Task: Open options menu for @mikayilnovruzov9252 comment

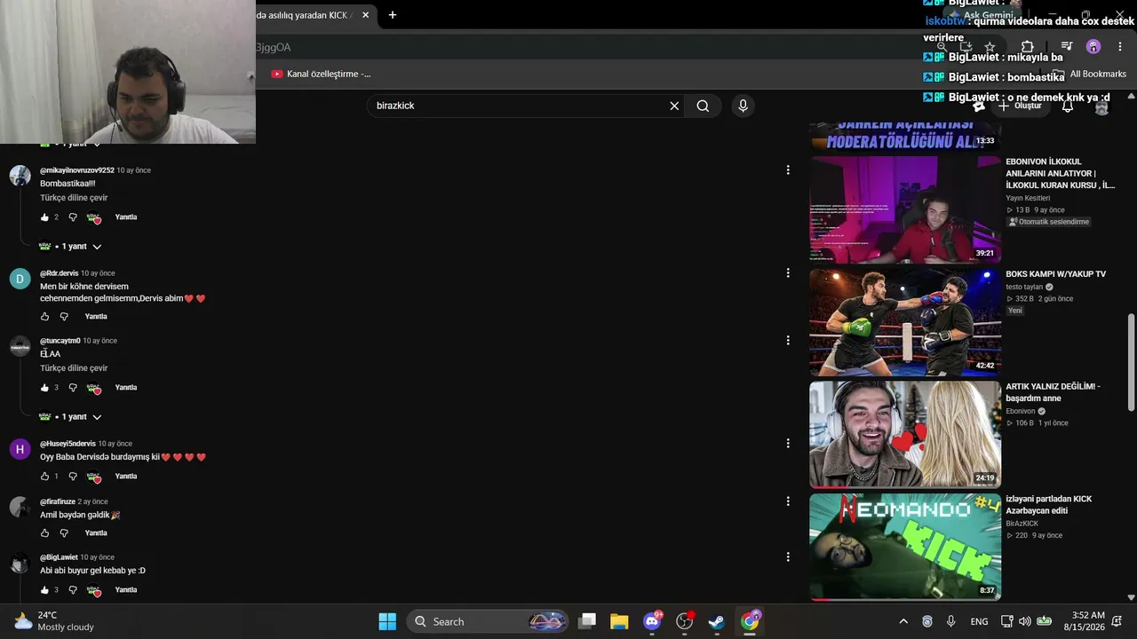Action: pyautogui.click(x=788, y=170)
